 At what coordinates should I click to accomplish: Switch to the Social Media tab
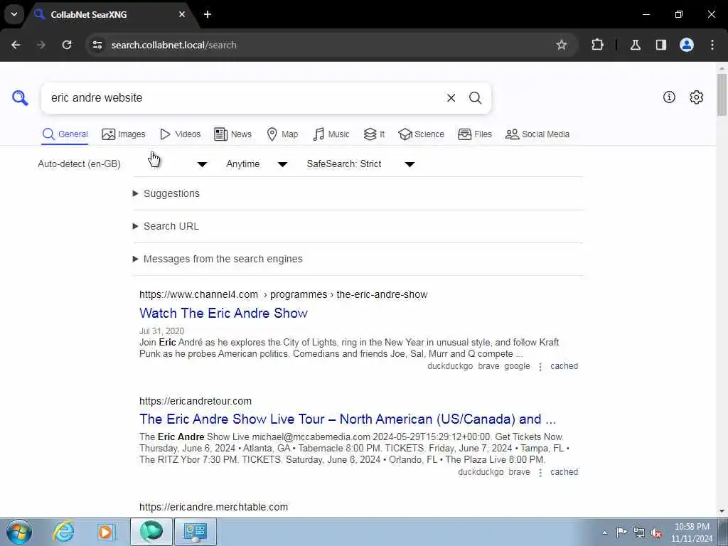(537, 134)
